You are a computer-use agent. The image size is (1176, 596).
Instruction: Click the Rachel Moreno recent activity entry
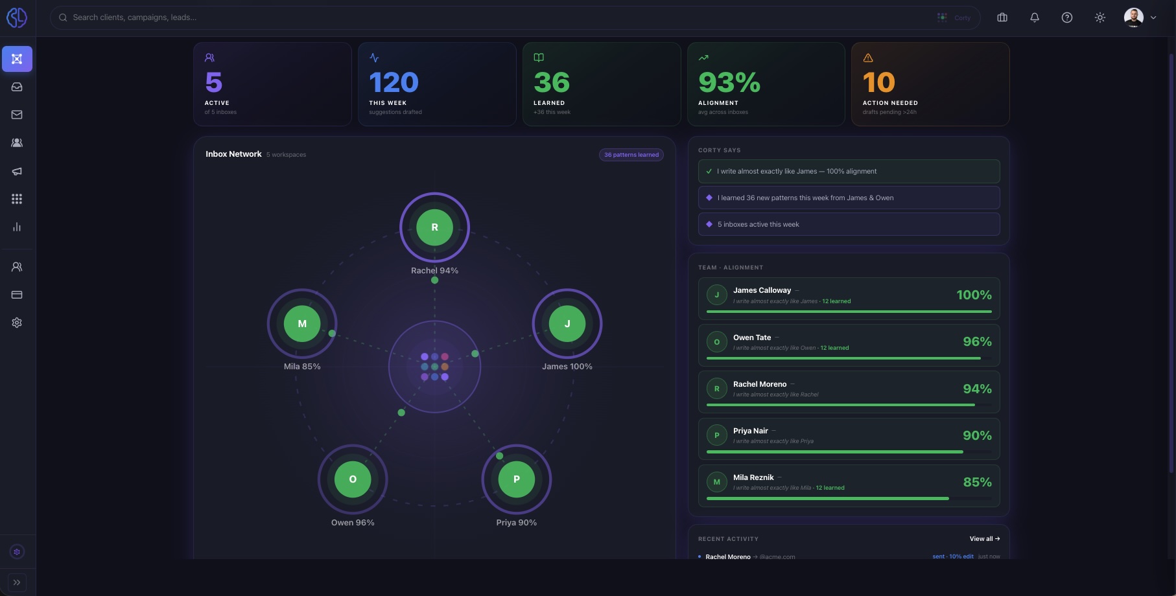coord(849,556)
